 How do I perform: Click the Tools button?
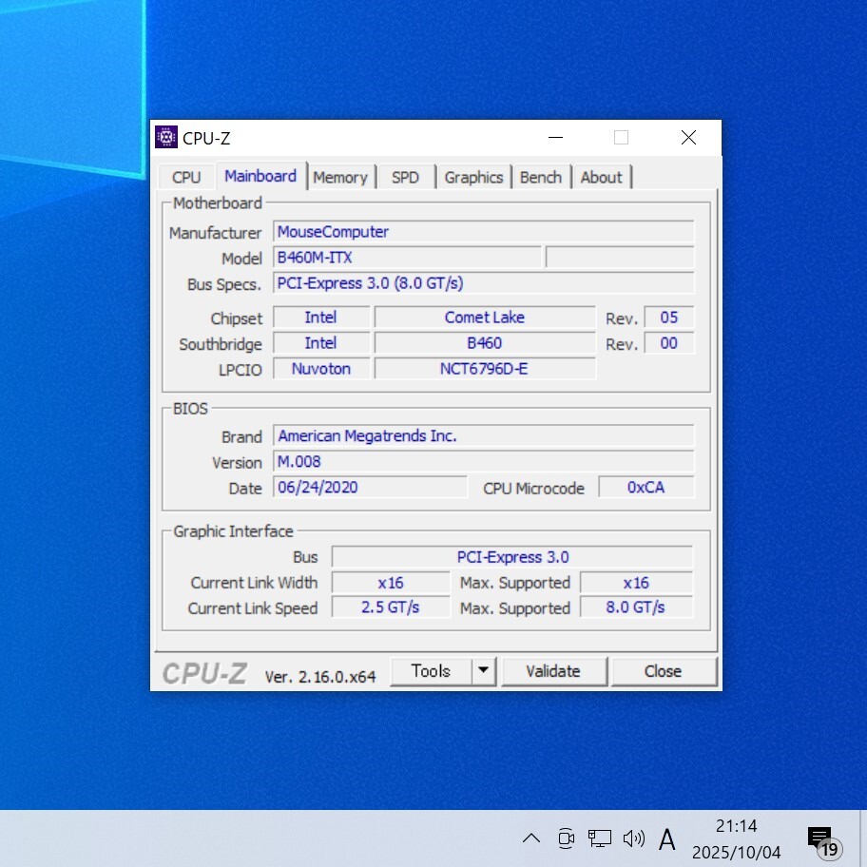coord(431,671)
